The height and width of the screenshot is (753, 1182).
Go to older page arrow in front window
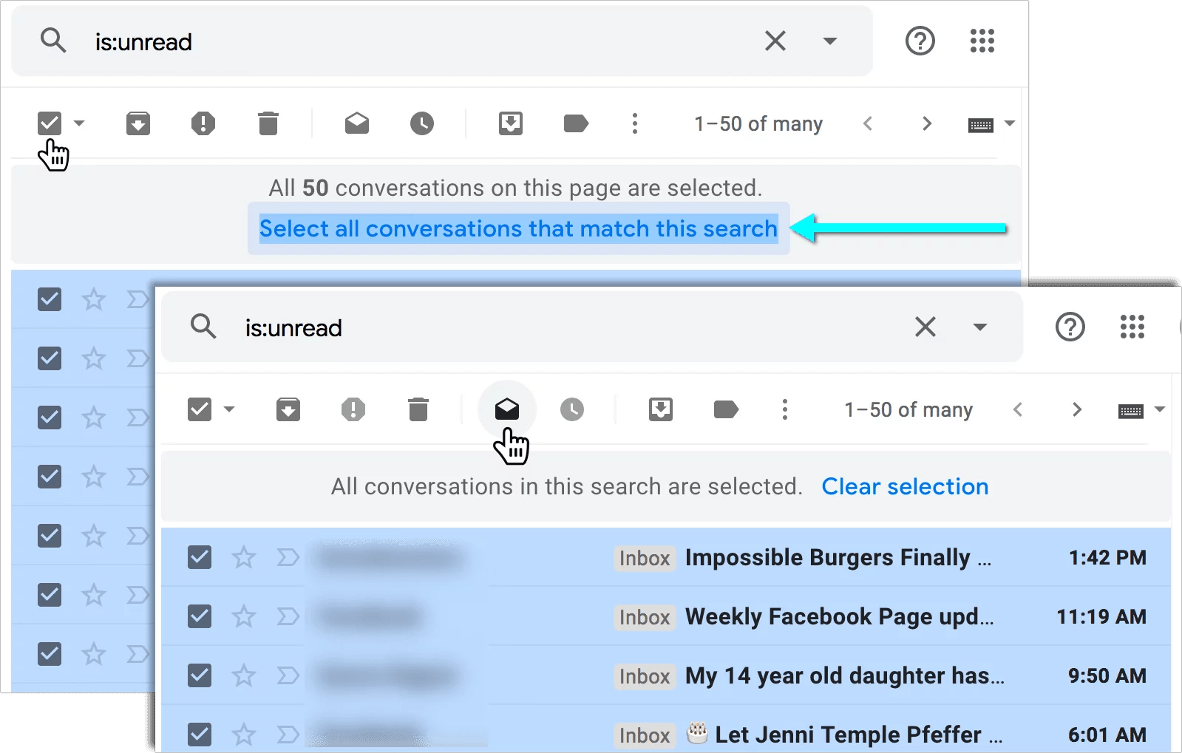tap(1077, 409)
